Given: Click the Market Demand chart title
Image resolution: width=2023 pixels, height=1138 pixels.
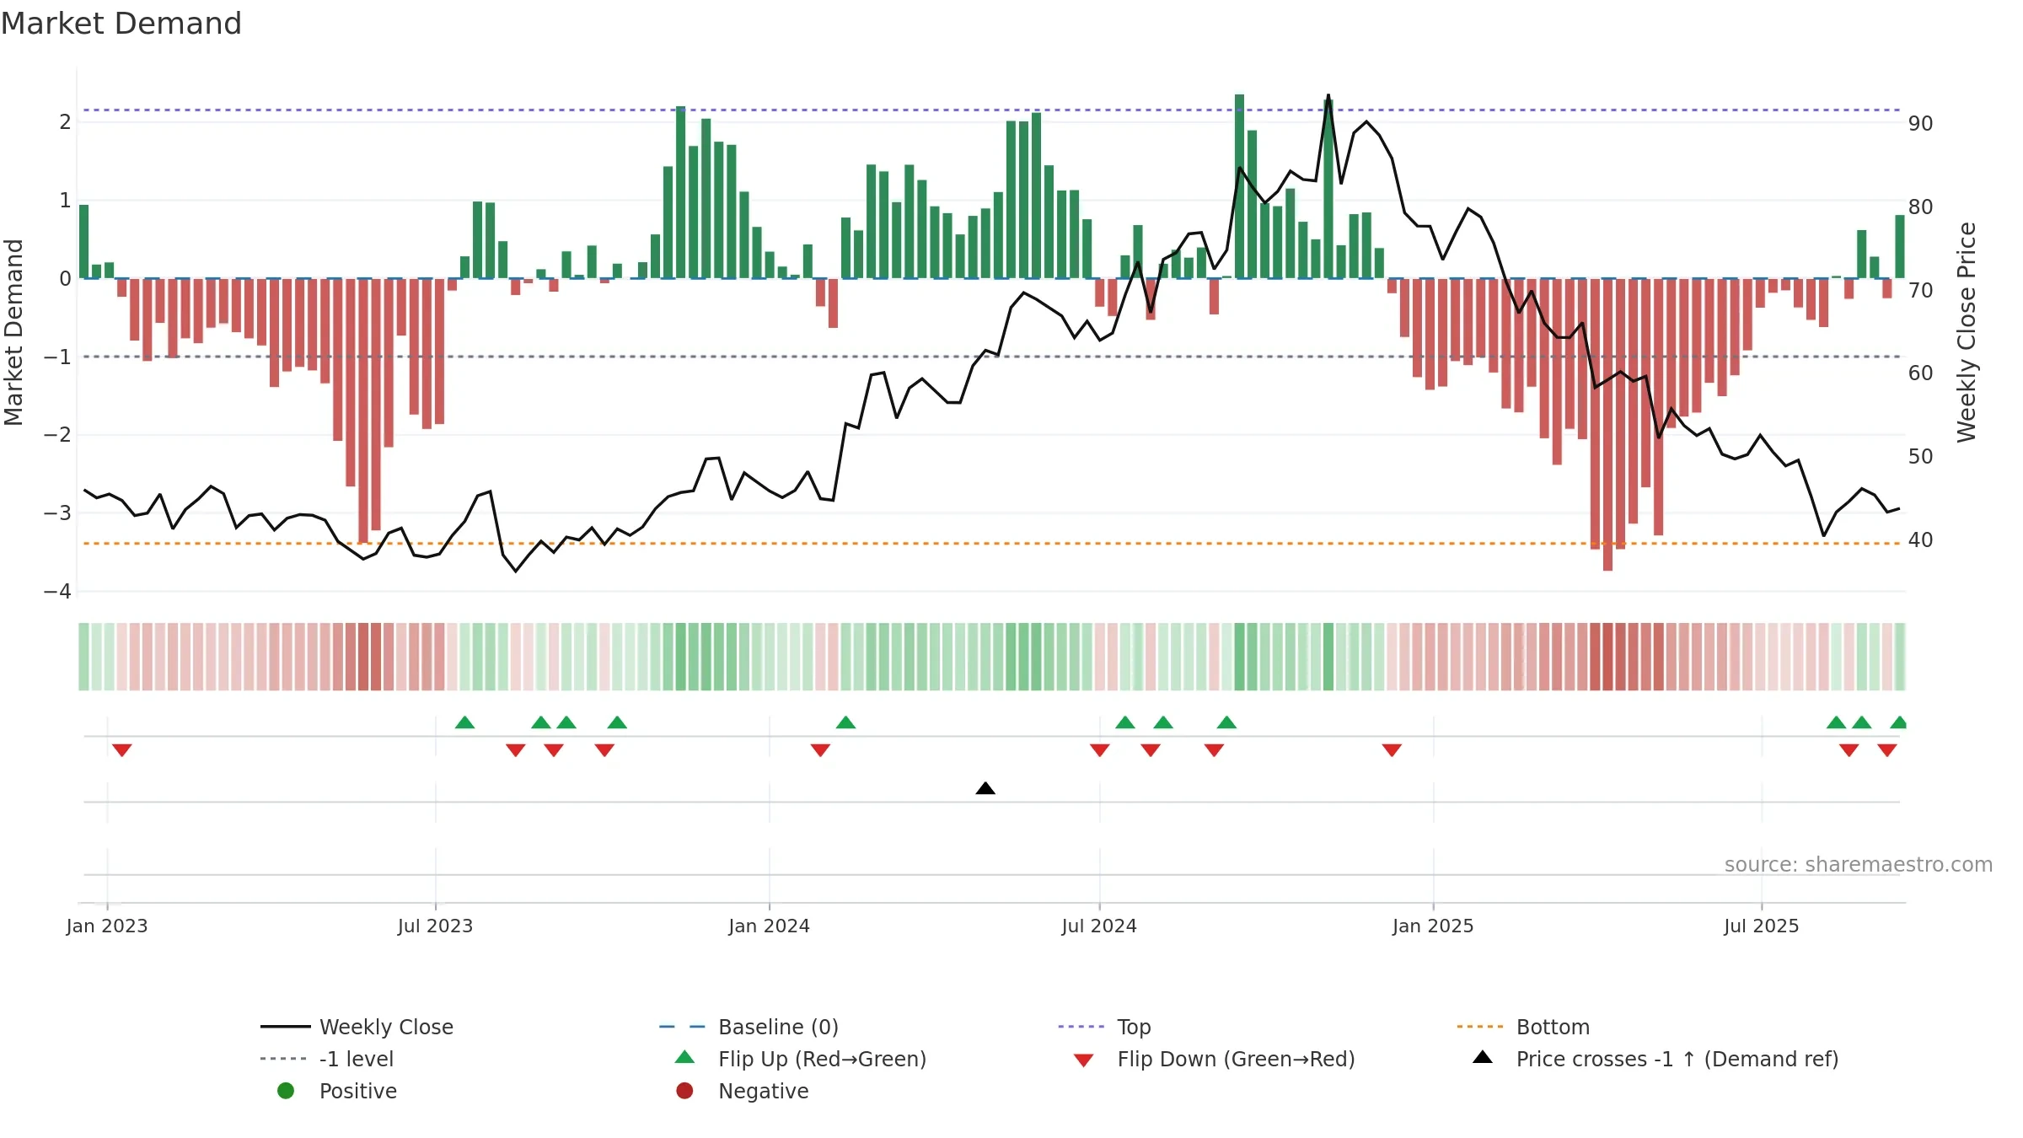Looking at the screenshot, I should tap(121, 24).
